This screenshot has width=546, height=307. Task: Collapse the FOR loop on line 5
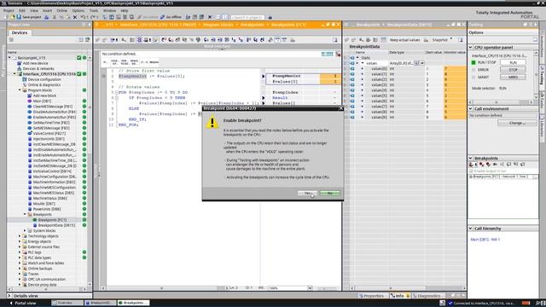[x=117, y=93]
